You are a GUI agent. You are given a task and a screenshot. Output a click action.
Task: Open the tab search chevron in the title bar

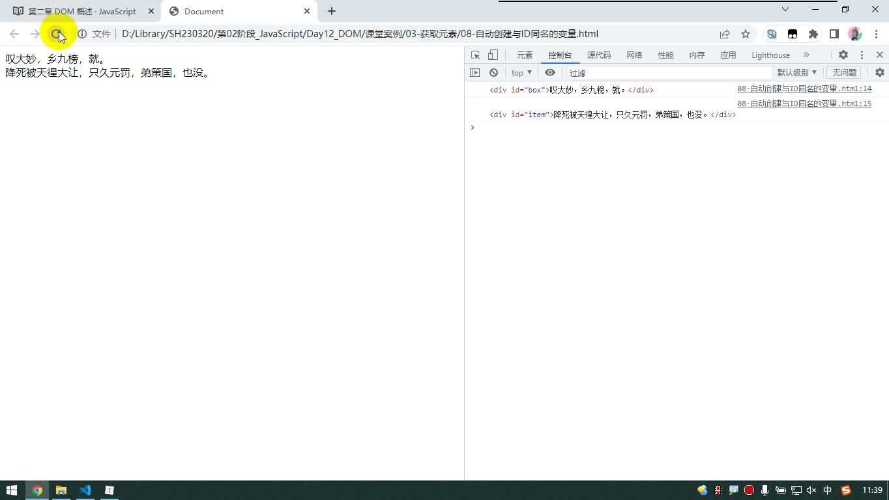coord(785,9)
